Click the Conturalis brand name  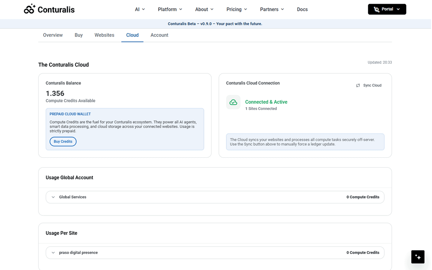[56, 10]
